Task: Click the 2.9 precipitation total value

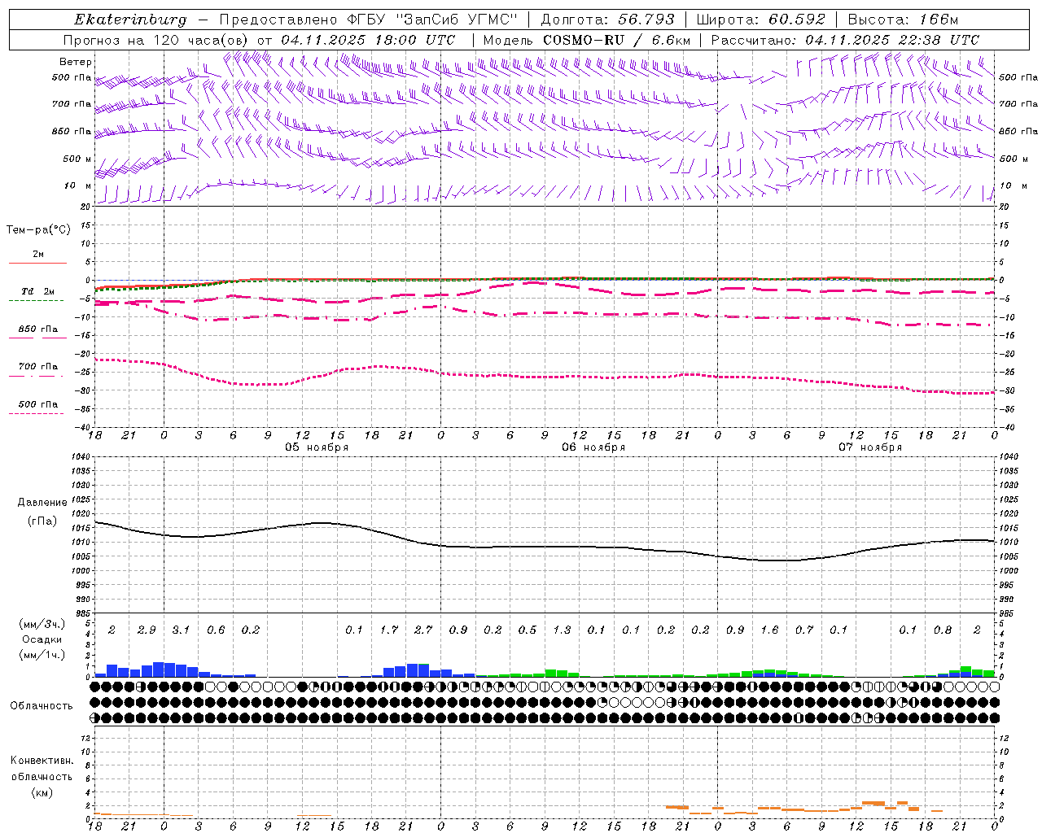Action: [x=147, y=630]
